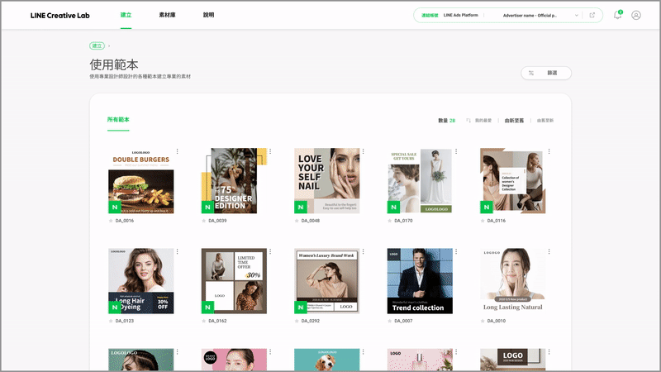Open the 說明 menu item
This screenshot has height=372, width=661.
coord(208,15)
